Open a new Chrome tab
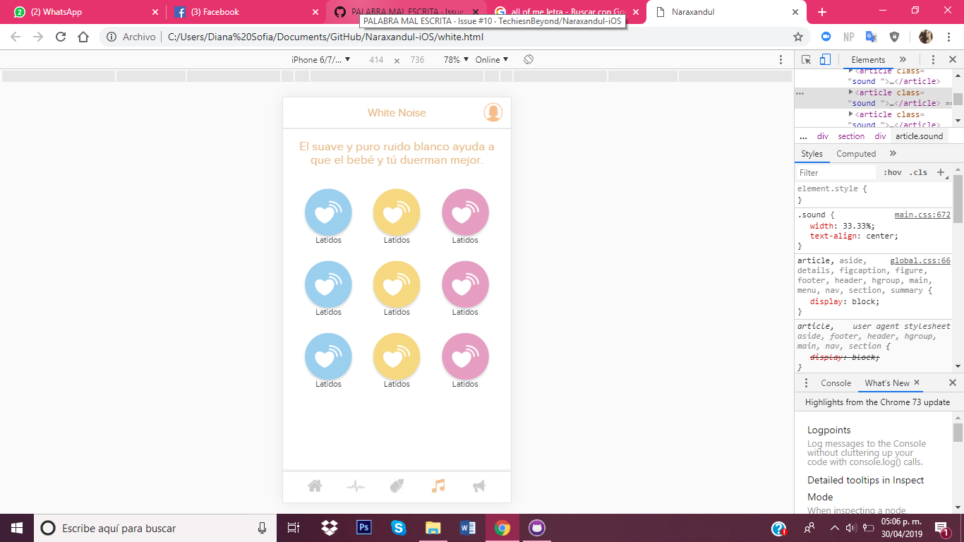This screenshot has height=542, width=964. point(822,12)
